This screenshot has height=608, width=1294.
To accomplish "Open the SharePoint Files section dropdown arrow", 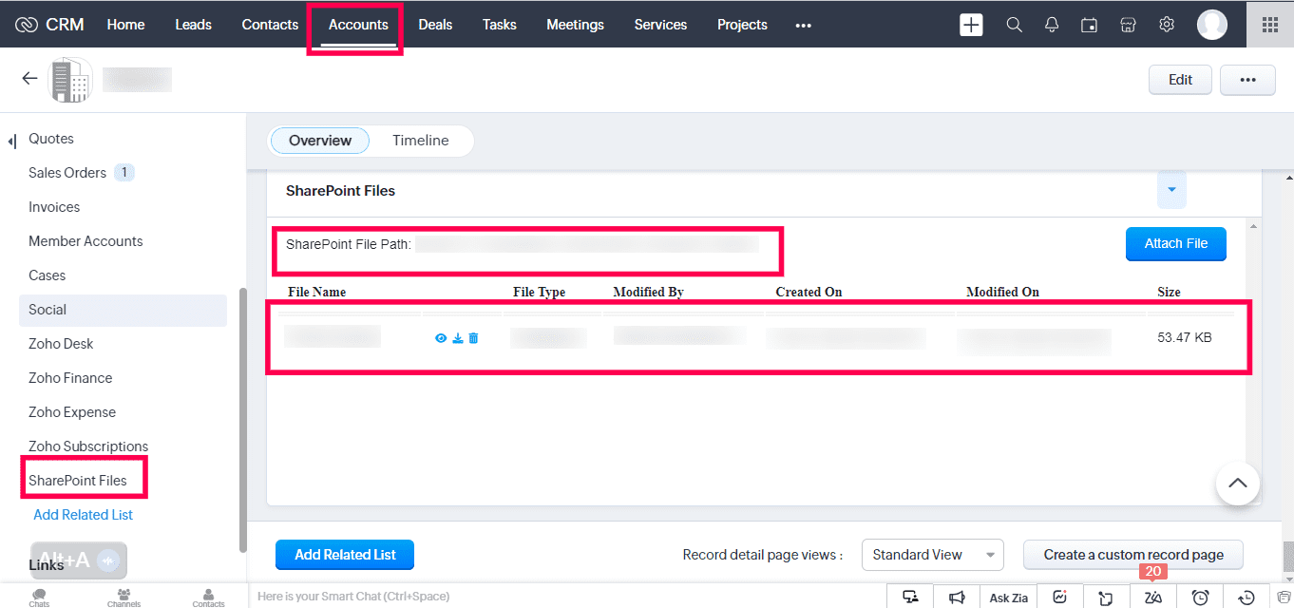I will pos(1171,190).
